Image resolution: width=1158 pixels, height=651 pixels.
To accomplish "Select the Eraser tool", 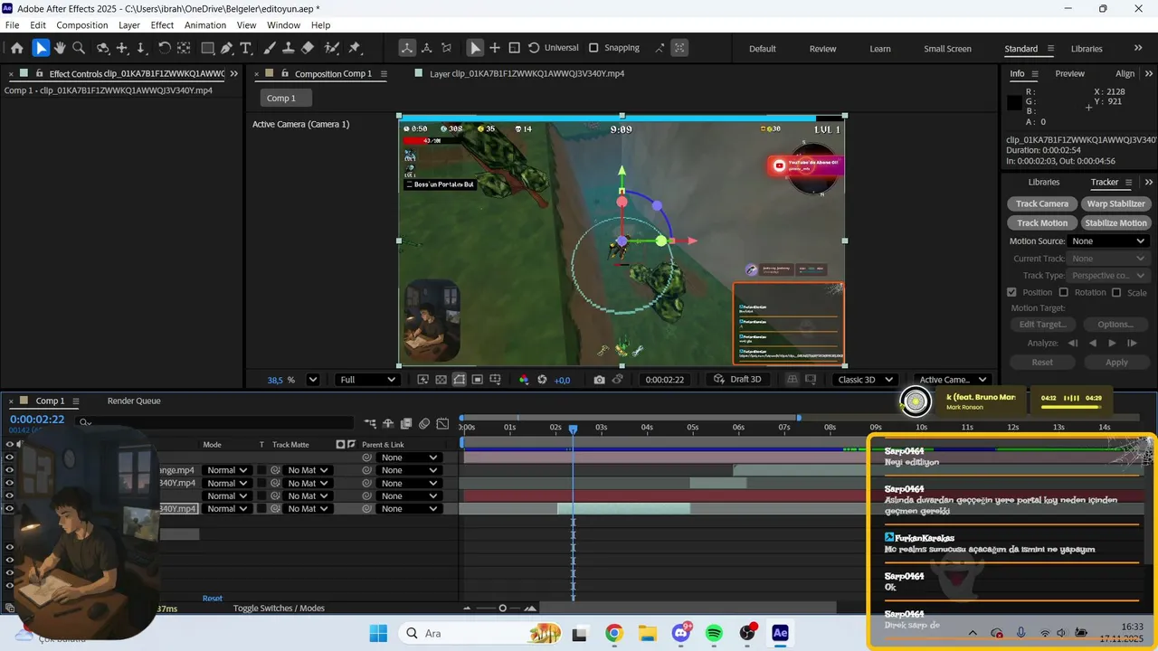I will click(x=308, y=48).
